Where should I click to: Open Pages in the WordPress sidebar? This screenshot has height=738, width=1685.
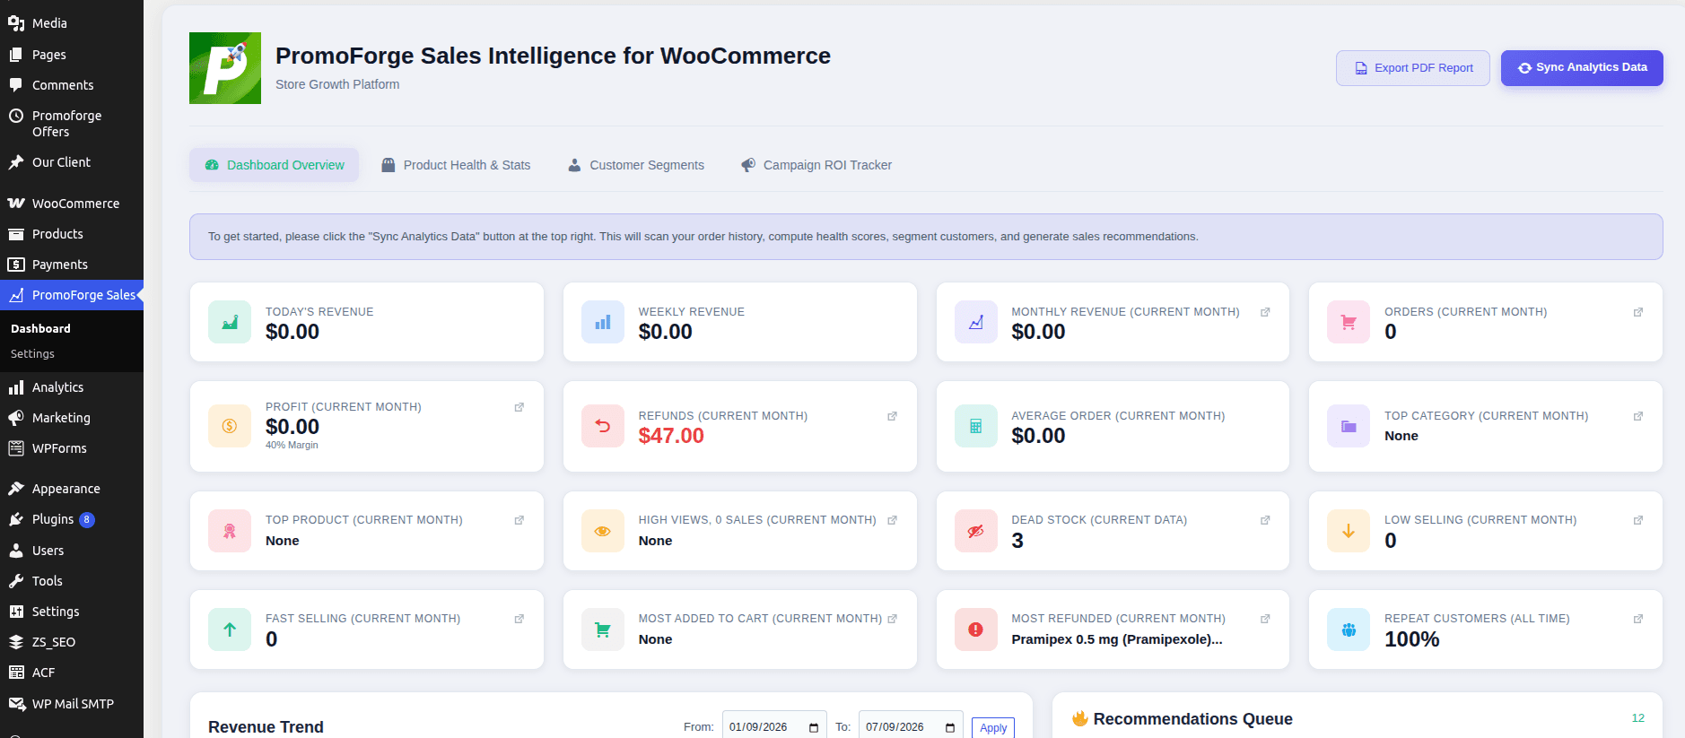[72, 55]
